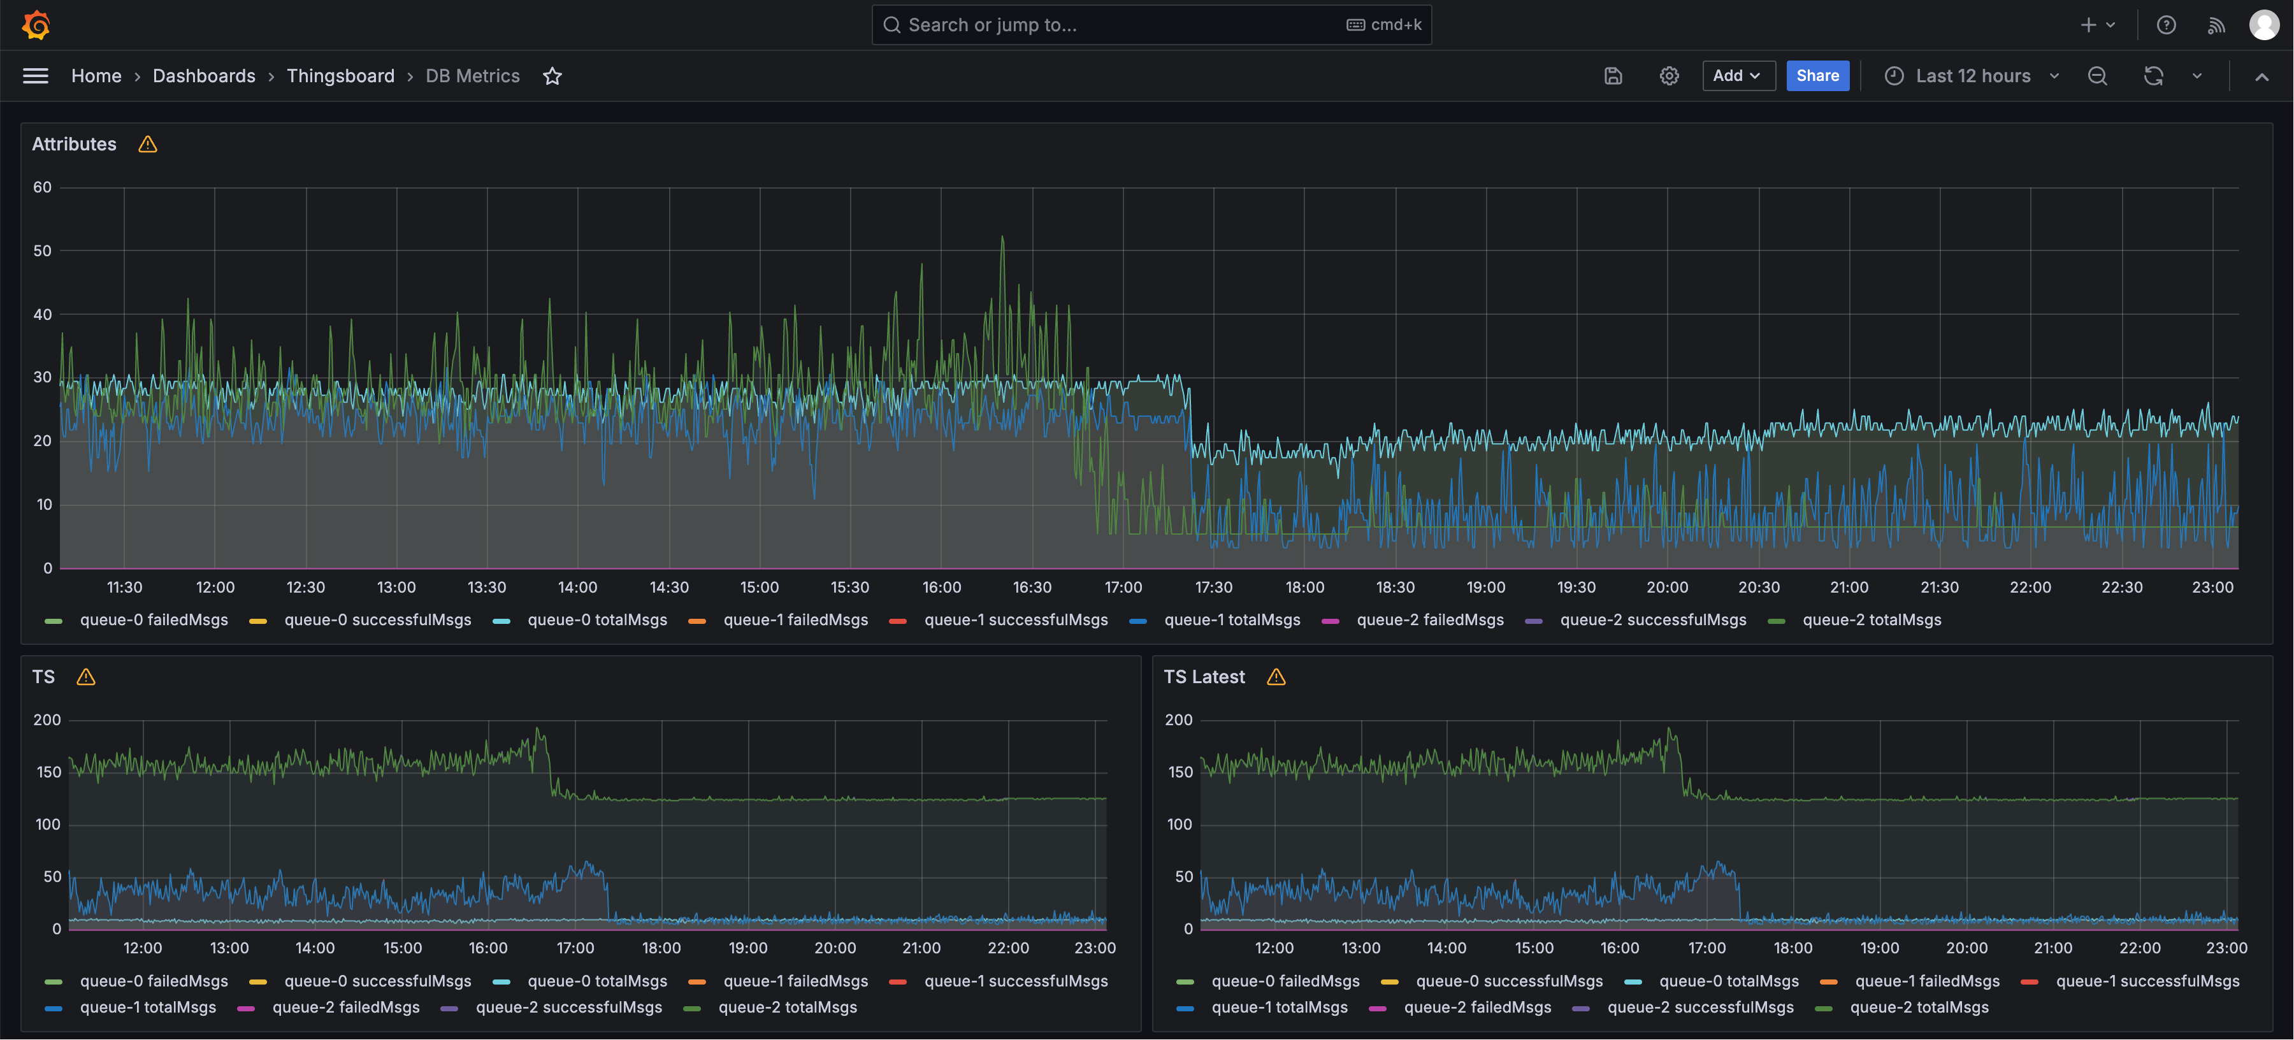Open dashboard settings gear
Screen dimensions: 2294x1040
(1669, 76)
